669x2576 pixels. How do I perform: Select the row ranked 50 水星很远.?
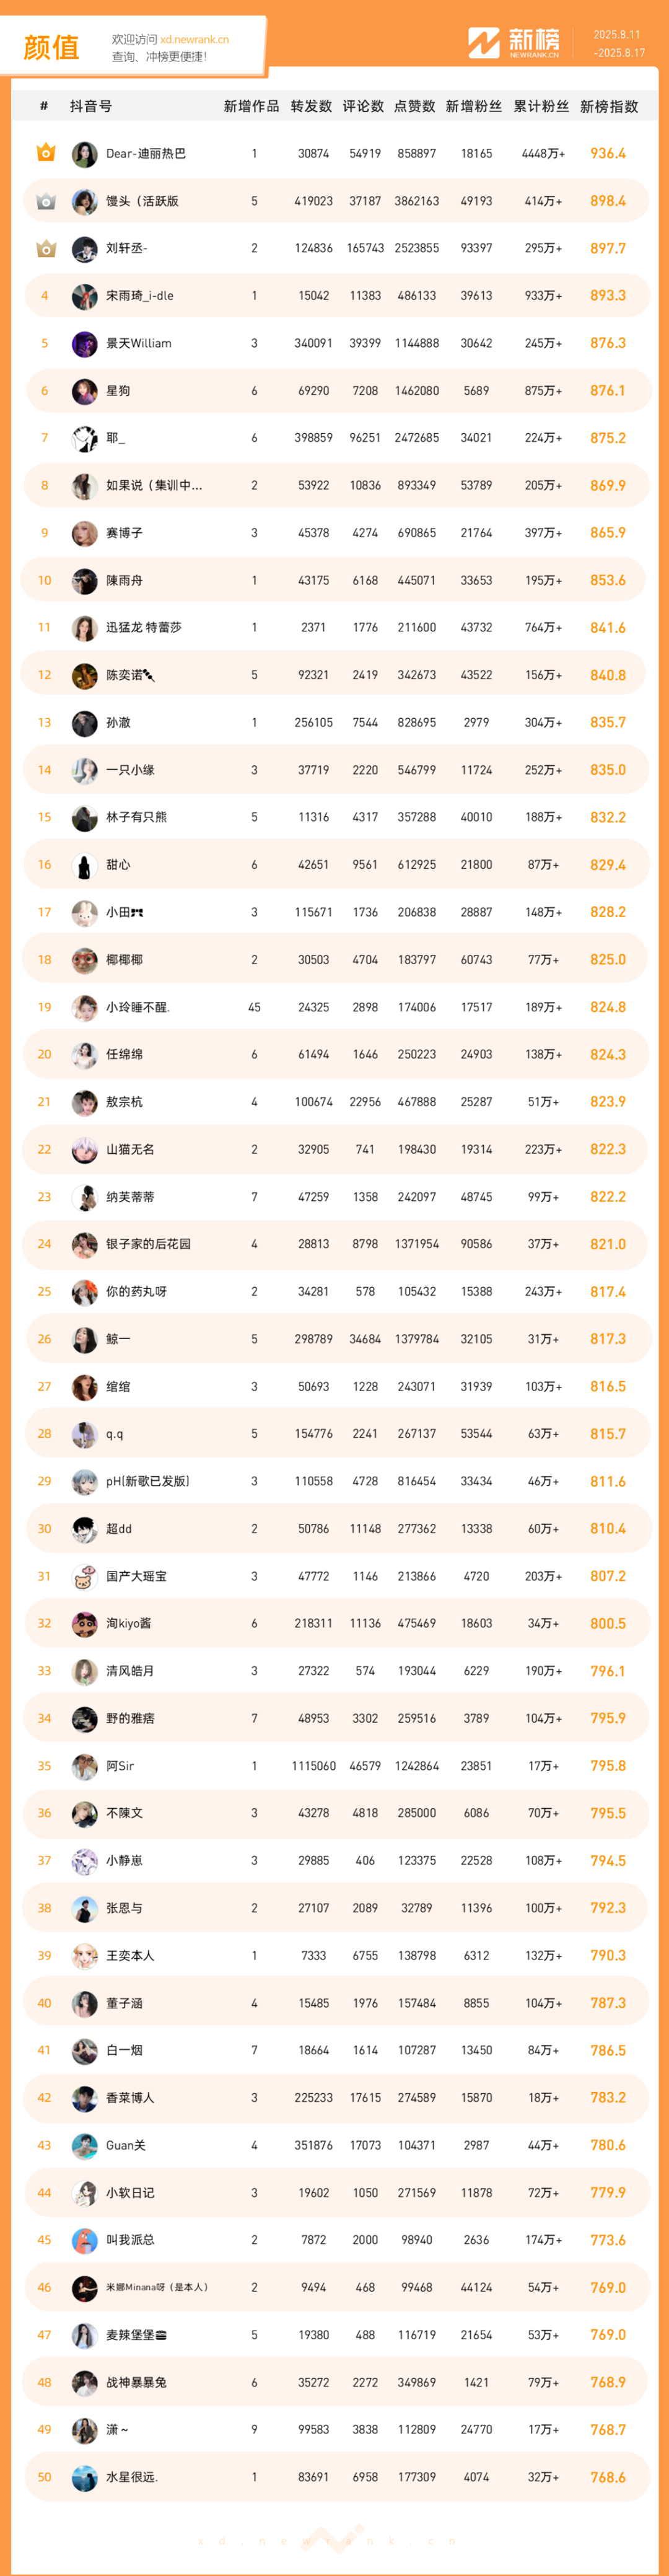(x=335, y=2477)
